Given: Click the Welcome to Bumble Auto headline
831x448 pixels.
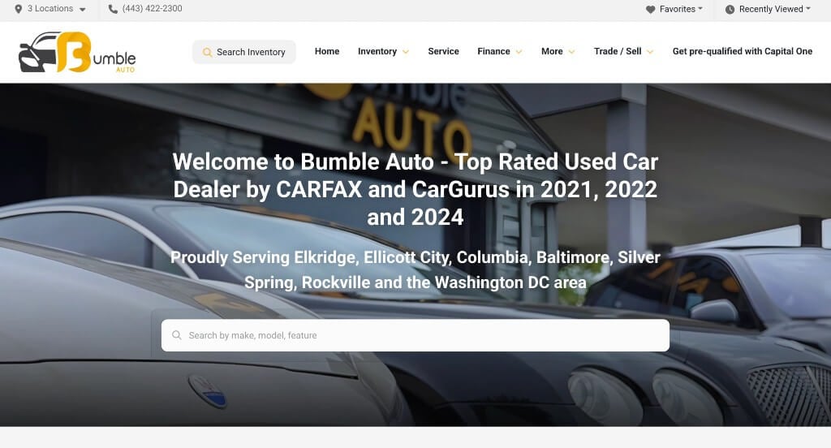Looking at the screenshot, I should tap(415, 189).
